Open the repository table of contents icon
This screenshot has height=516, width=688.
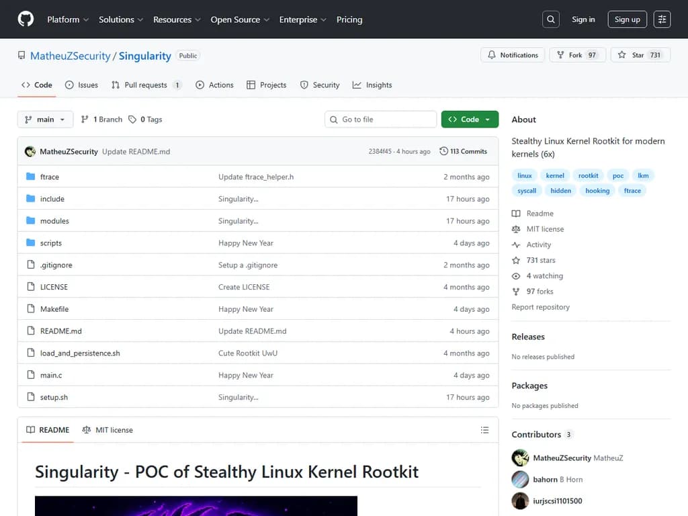point(484,430)
